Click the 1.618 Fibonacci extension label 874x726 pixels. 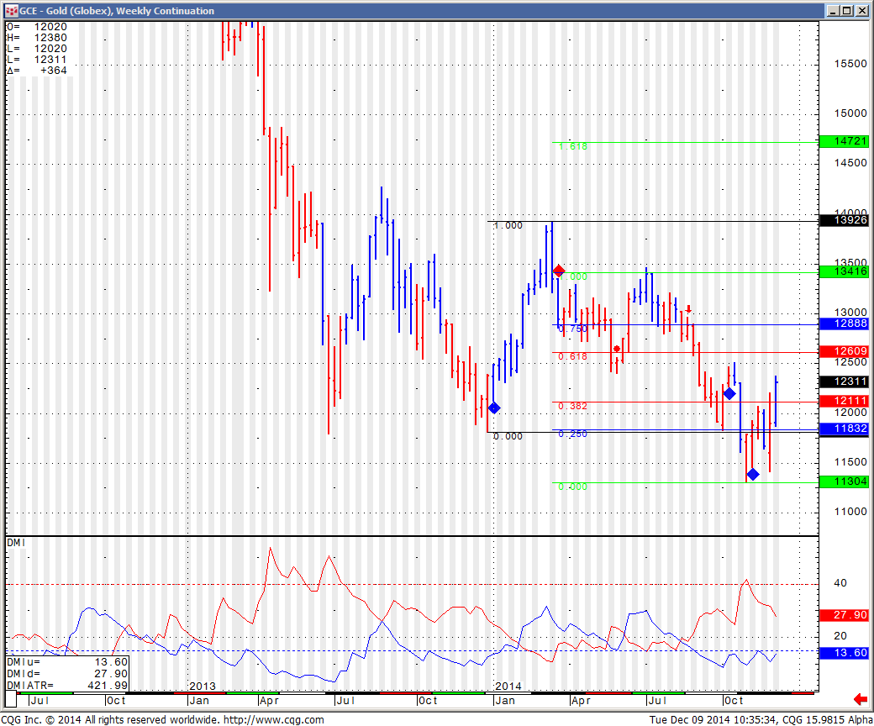coord(574,146)
